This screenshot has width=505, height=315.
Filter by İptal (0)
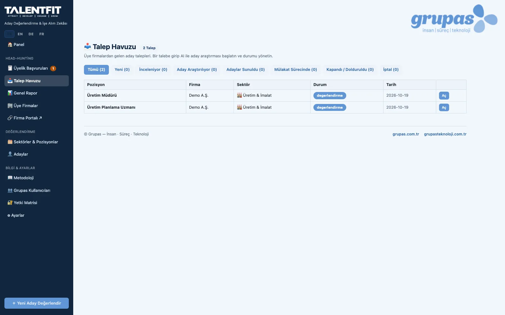[391, 70]
